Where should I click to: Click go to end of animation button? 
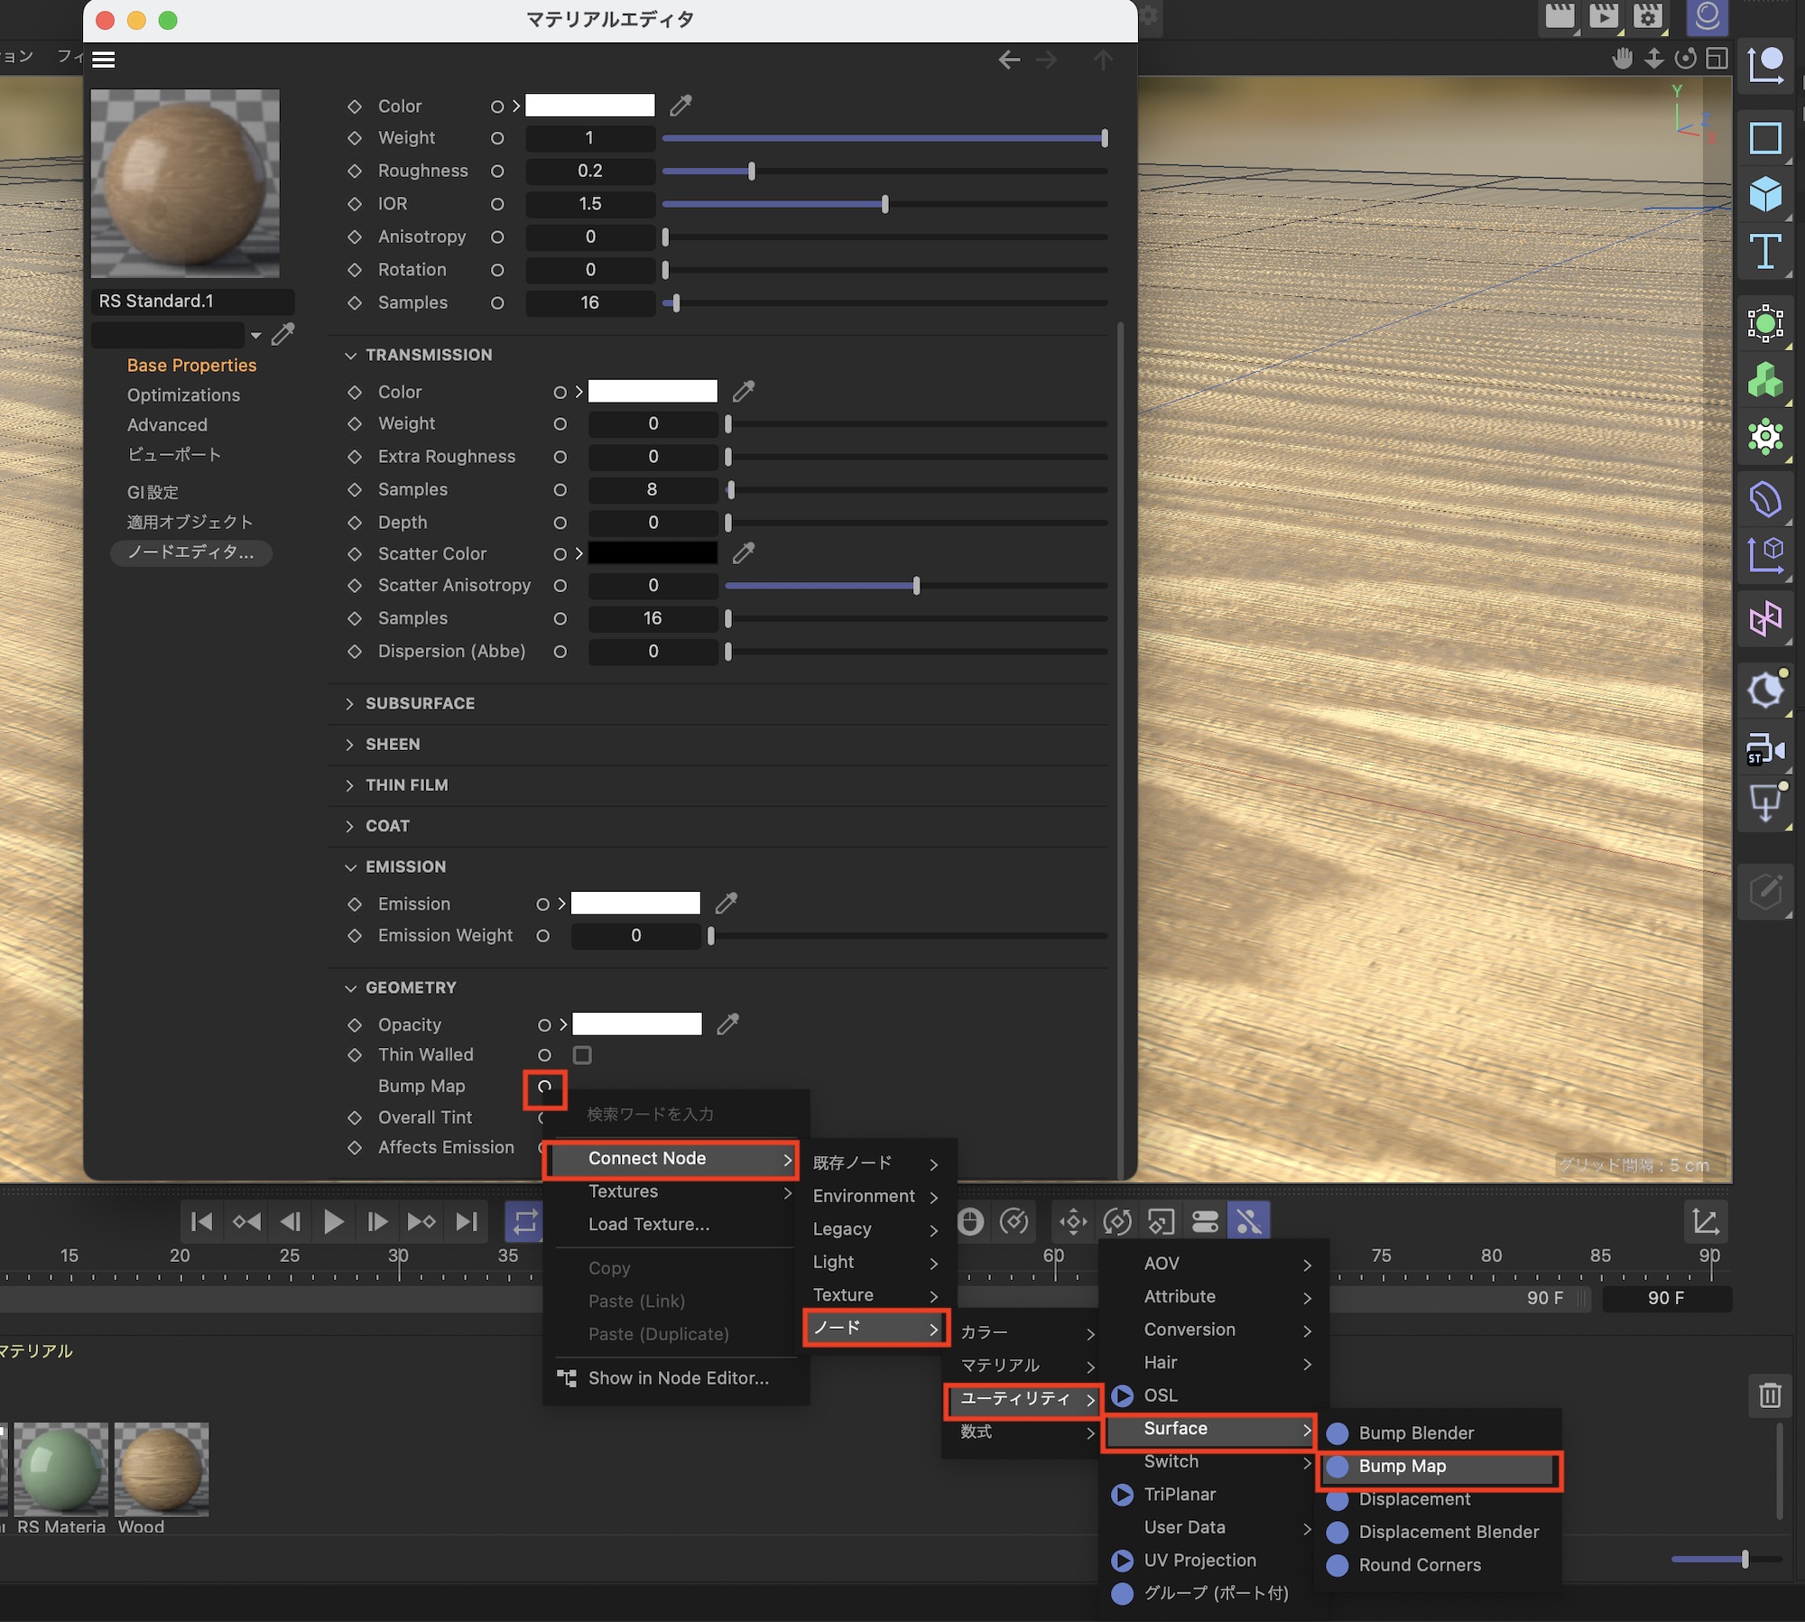[467, 1222]
